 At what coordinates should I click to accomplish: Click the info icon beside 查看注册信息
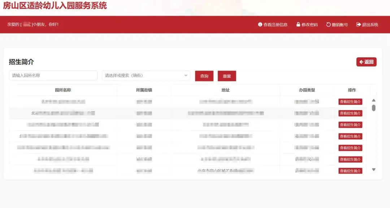coord(260,24)
